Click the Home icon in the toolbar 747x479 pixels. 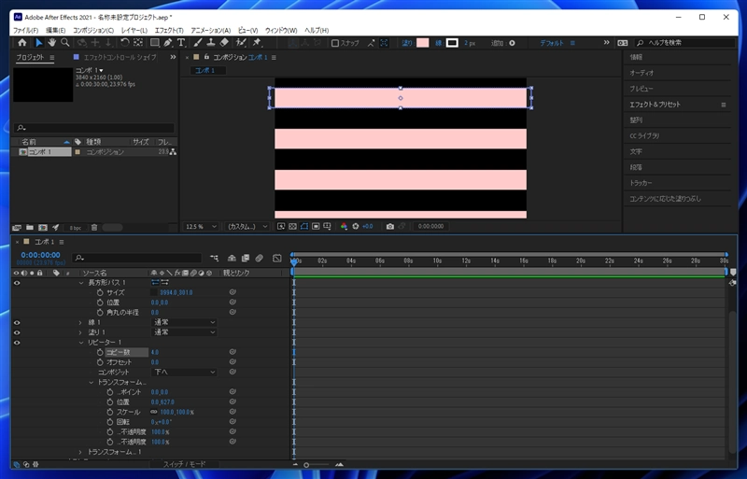click(x=22, y=43)
